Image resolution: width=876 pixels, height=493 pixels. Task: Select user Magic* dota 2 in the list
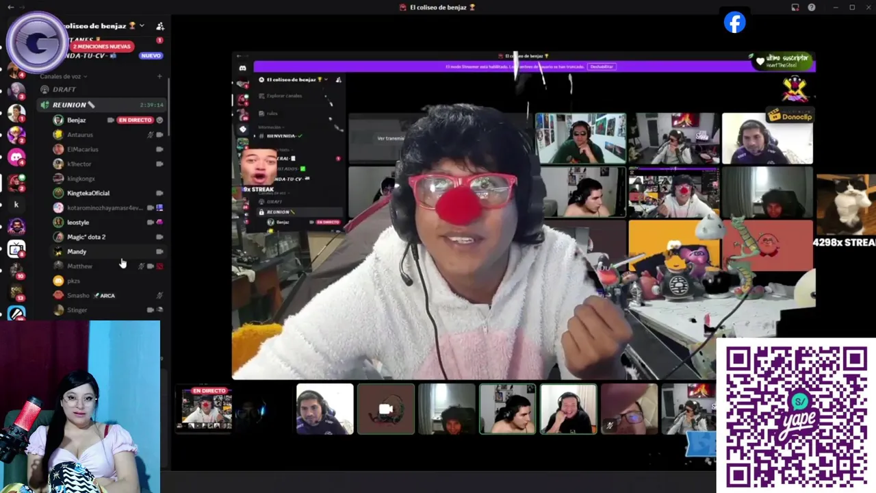[86, 237]
